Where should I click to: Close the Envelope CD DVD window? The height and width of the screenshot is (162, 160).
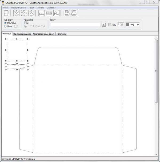(154, 2)
